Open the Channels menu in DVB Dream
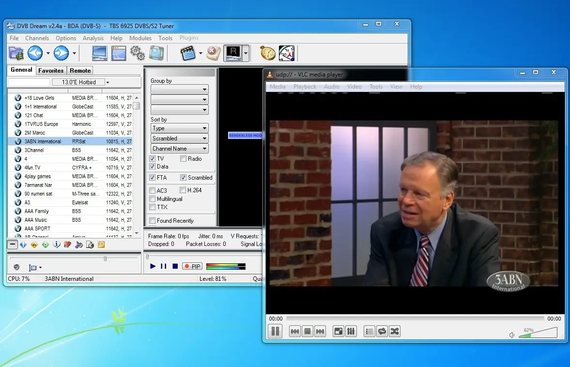The image size is (570, 367). tap(37, 38)
